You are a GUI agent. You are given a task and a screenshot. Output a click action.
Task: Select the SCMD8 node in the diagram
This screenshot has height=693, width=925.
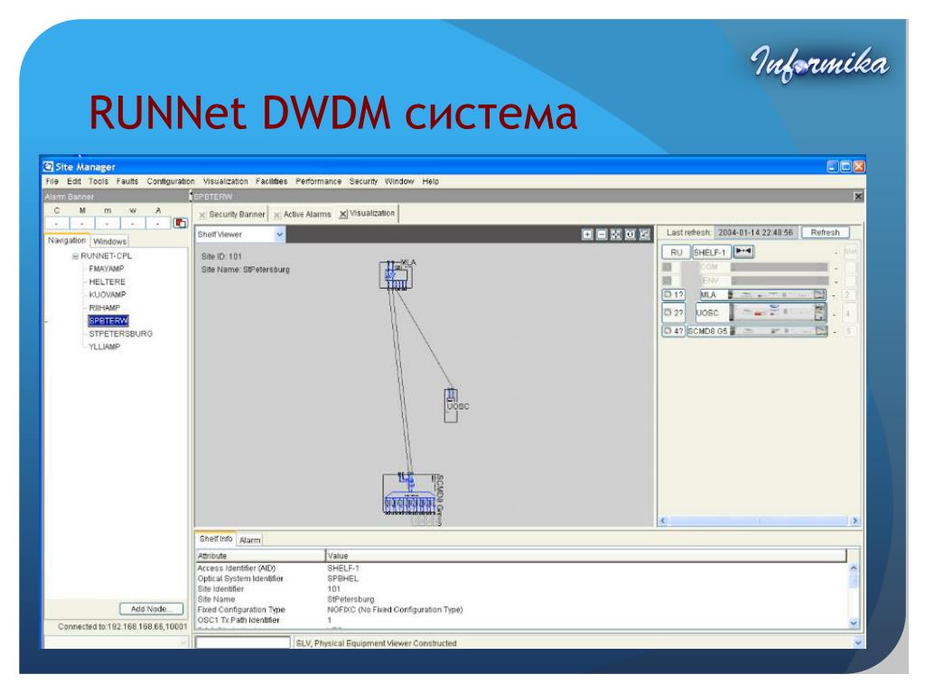coord(410,494)
